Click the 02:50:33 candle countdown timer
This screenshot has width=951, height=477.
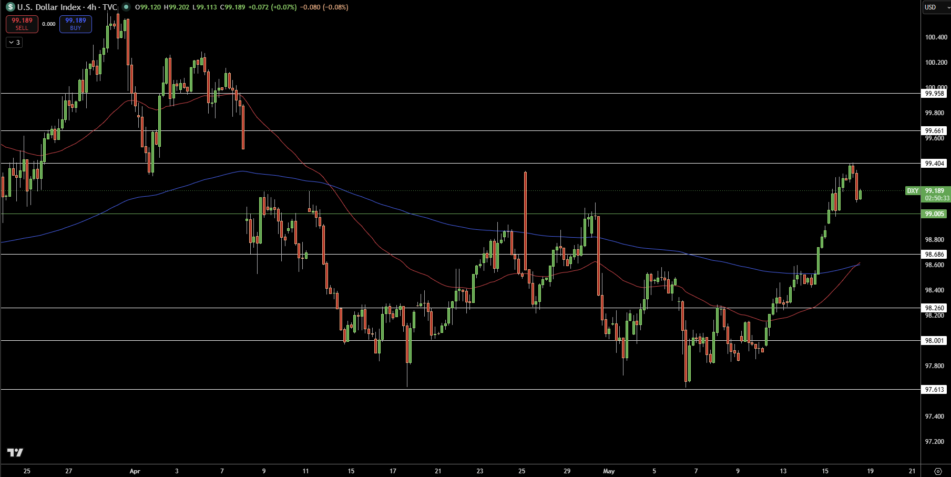[x=937, y=198]
